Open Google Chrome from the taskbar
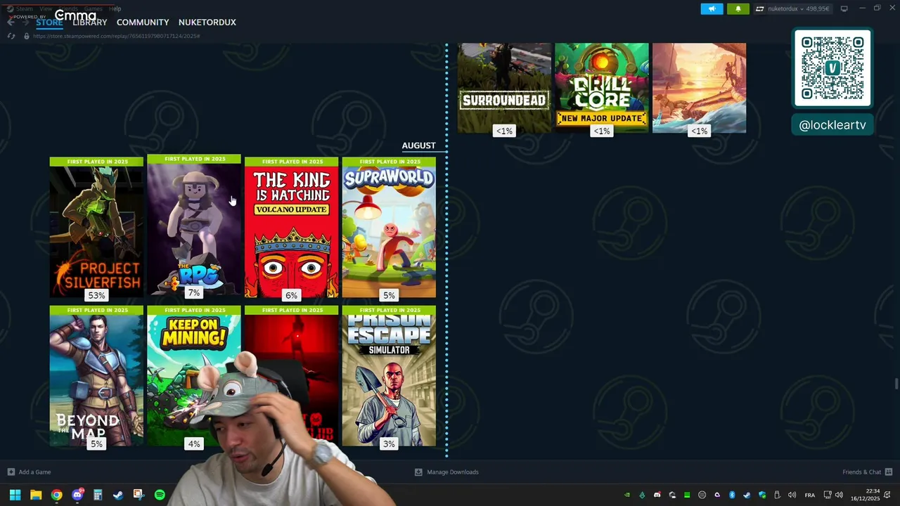 point(56,495)
